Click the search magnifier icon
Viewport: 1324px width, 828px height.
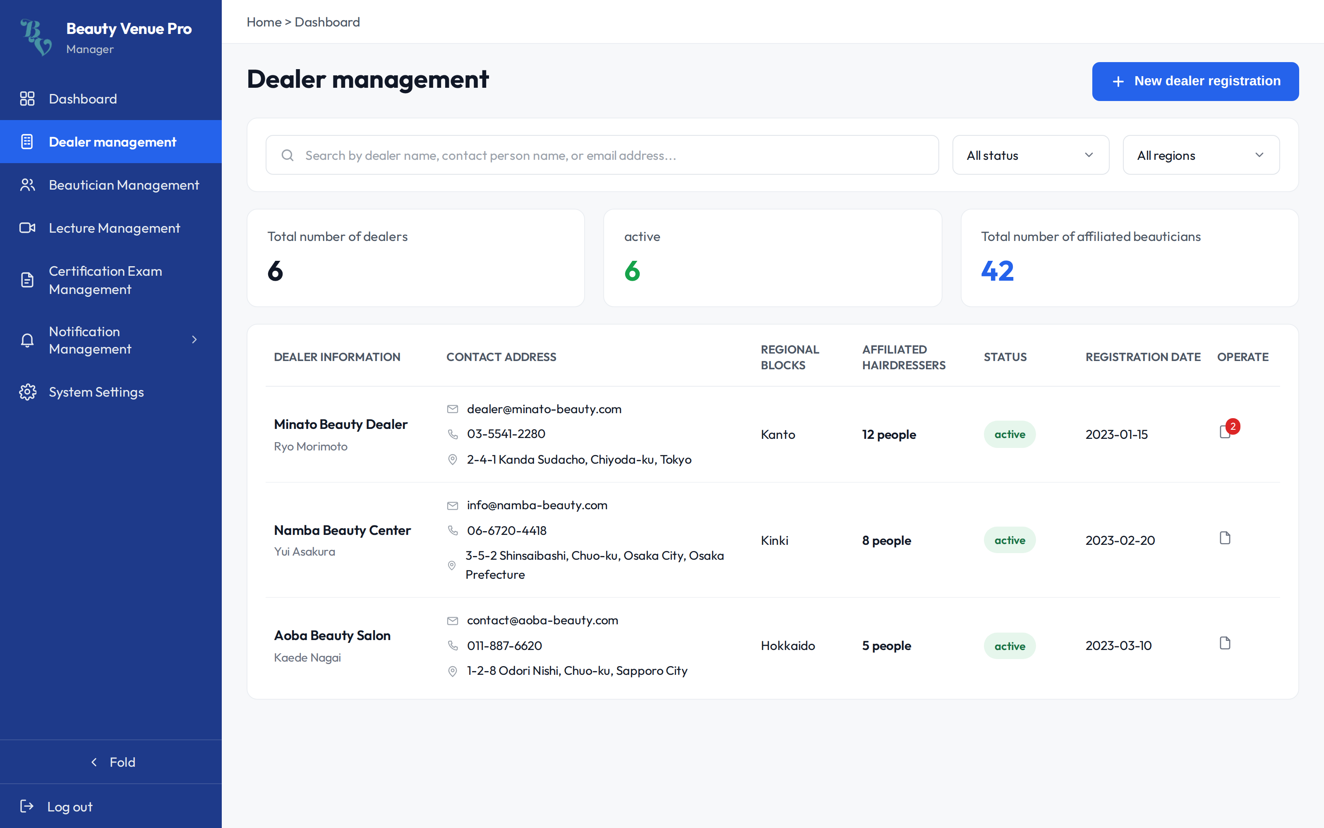[287, 156]
